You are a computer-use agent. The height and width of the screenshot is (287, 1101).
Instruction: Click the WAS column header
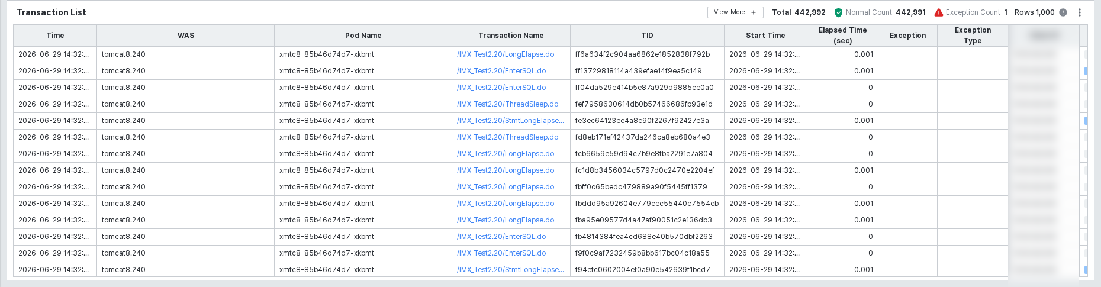[x=186, y=36]
